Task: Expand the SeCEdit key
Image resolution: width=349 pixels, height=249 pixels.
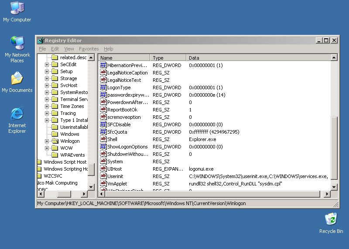Action: tap(47, 64)
